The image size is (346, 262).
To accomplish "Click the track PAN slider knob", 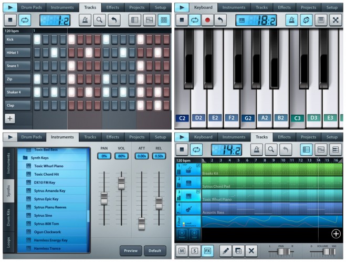I will point(284,252).
